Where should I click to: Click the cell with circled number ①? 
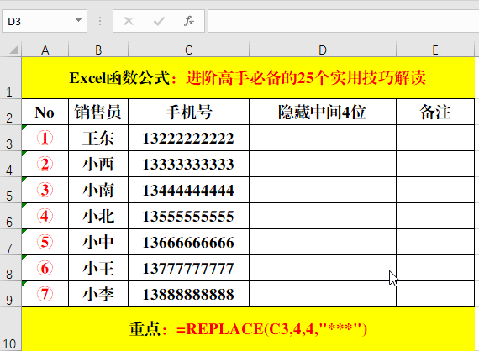pos(45,138)
